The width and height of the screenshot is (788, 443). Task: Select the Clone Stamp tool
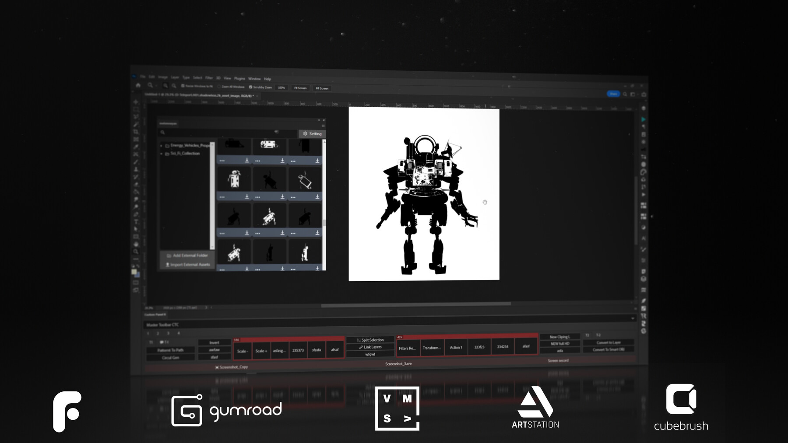coord(136,169)
